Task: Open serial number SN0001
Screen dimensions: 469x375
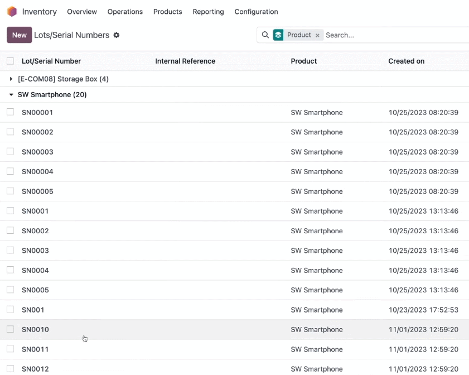Action: (35, 211)
